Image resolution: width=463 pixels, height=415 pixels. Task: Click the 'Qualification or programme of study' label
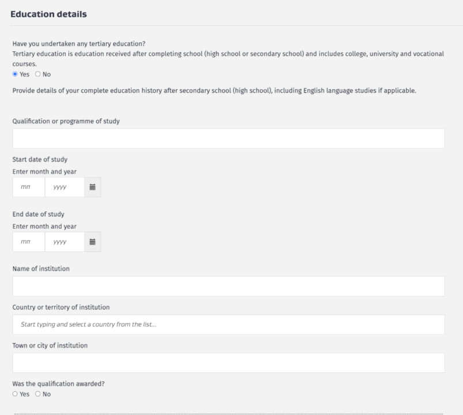(x=66, y=121)
